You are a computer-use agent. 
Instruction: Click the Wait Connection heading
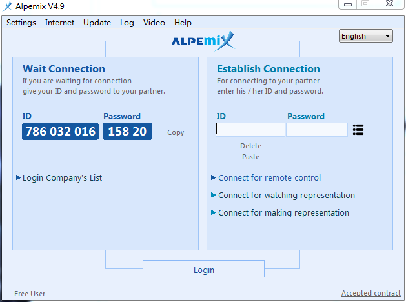tap(64, 69)
